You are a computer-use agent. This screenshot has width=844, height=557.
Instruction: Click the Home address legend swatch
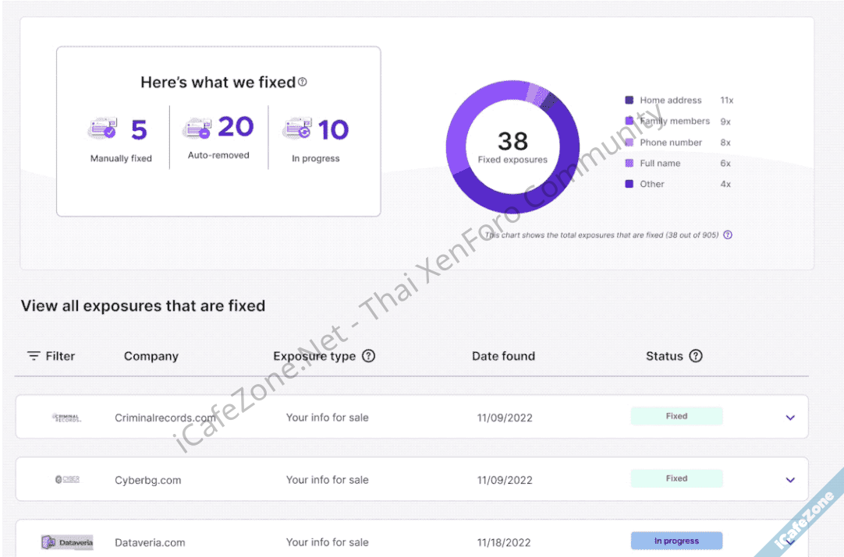click(629, 100)
